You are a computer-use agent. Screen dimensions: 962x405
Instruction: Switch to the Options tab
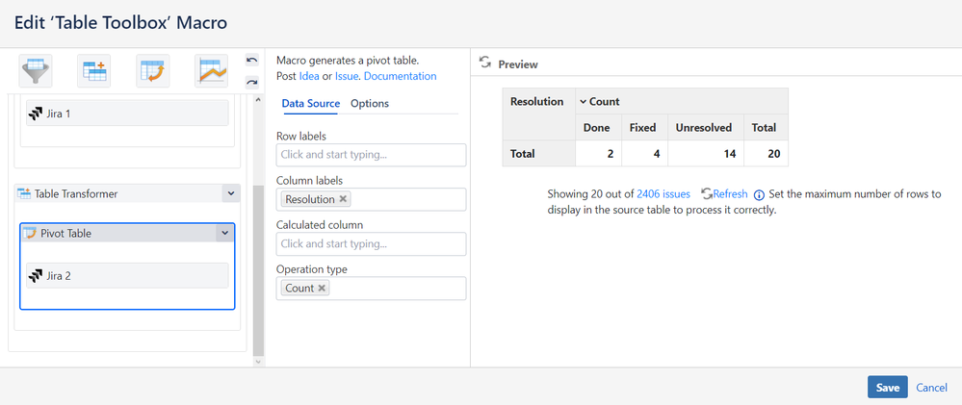click(x=370, y=104)
